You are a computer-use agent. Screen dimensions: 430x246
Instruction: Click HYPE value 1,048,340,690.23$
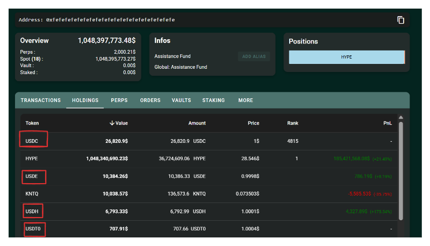[107, 158]
